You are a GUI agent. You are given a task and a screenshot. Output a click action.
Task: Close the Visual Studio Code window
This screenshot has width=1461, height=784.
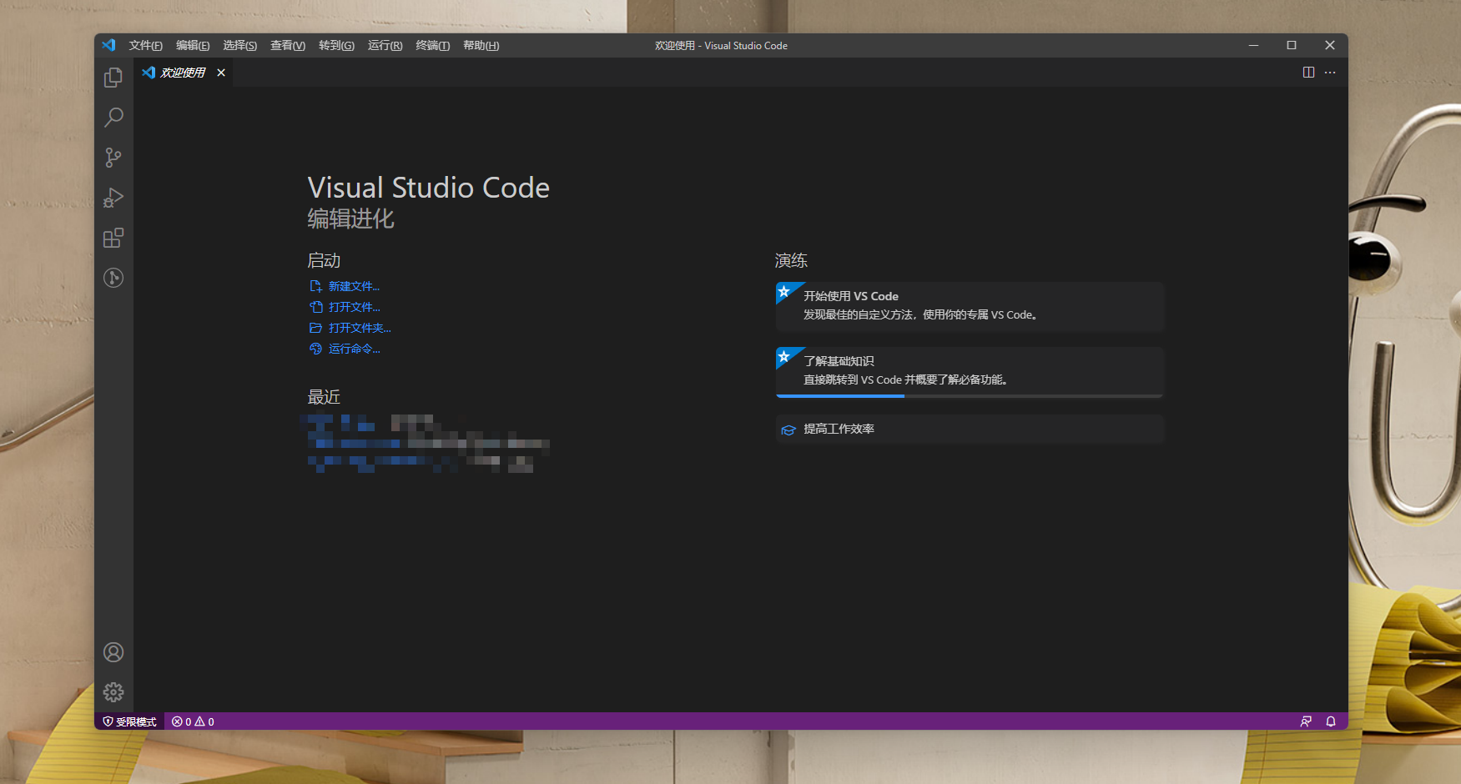pyautogui.click(x=1330, y=45)
